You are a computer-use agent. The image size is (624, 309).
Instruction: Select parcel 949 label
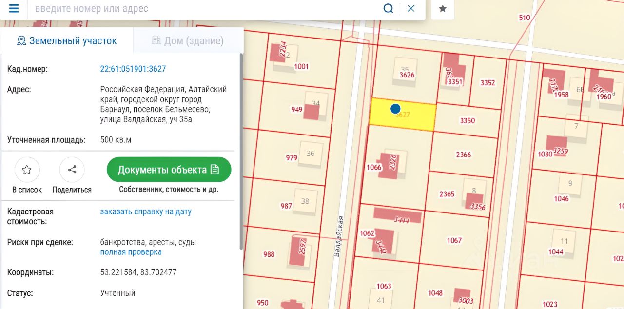tap(297, 110)
